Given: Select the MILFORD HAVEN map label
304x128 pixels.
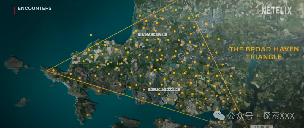Looking at the screenshot, I should pos(164,90).
